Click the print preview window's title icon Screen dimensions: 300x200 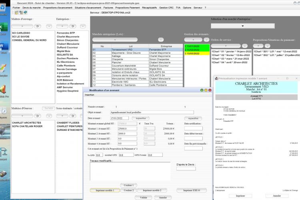[216, 78]
